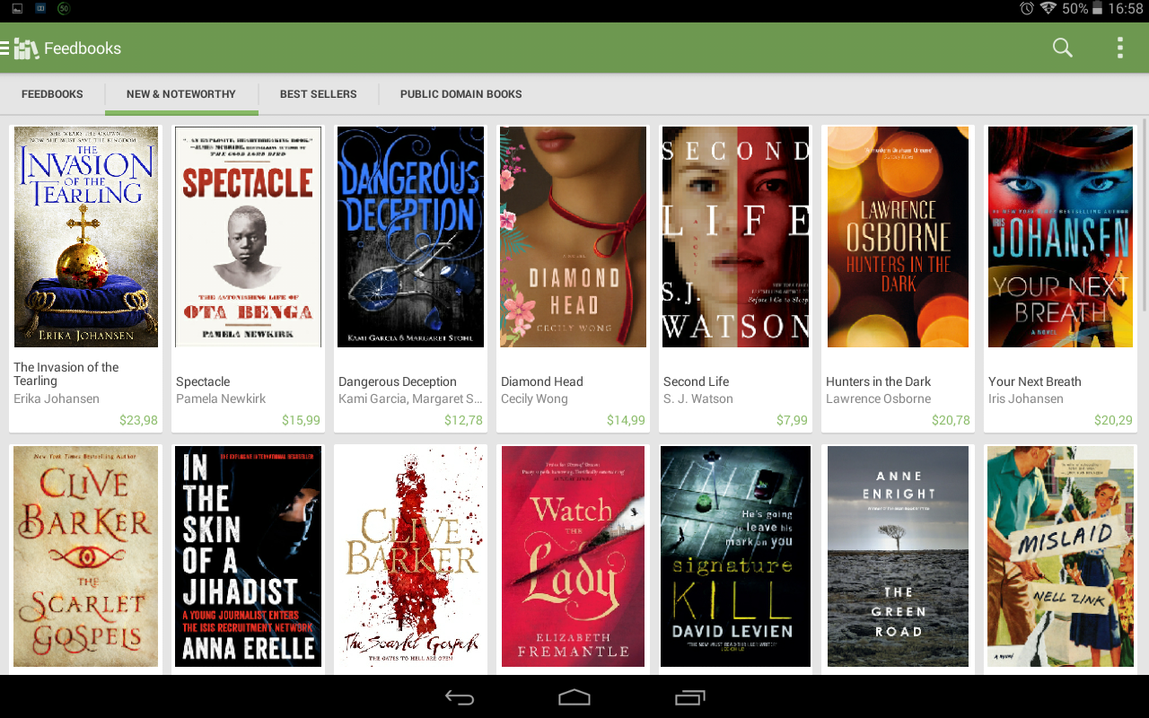Image resolution: width=1149 pixels, height=718 pixels.
Task: Open the Spectacle book cover
Action: click(x=249, y=237)
